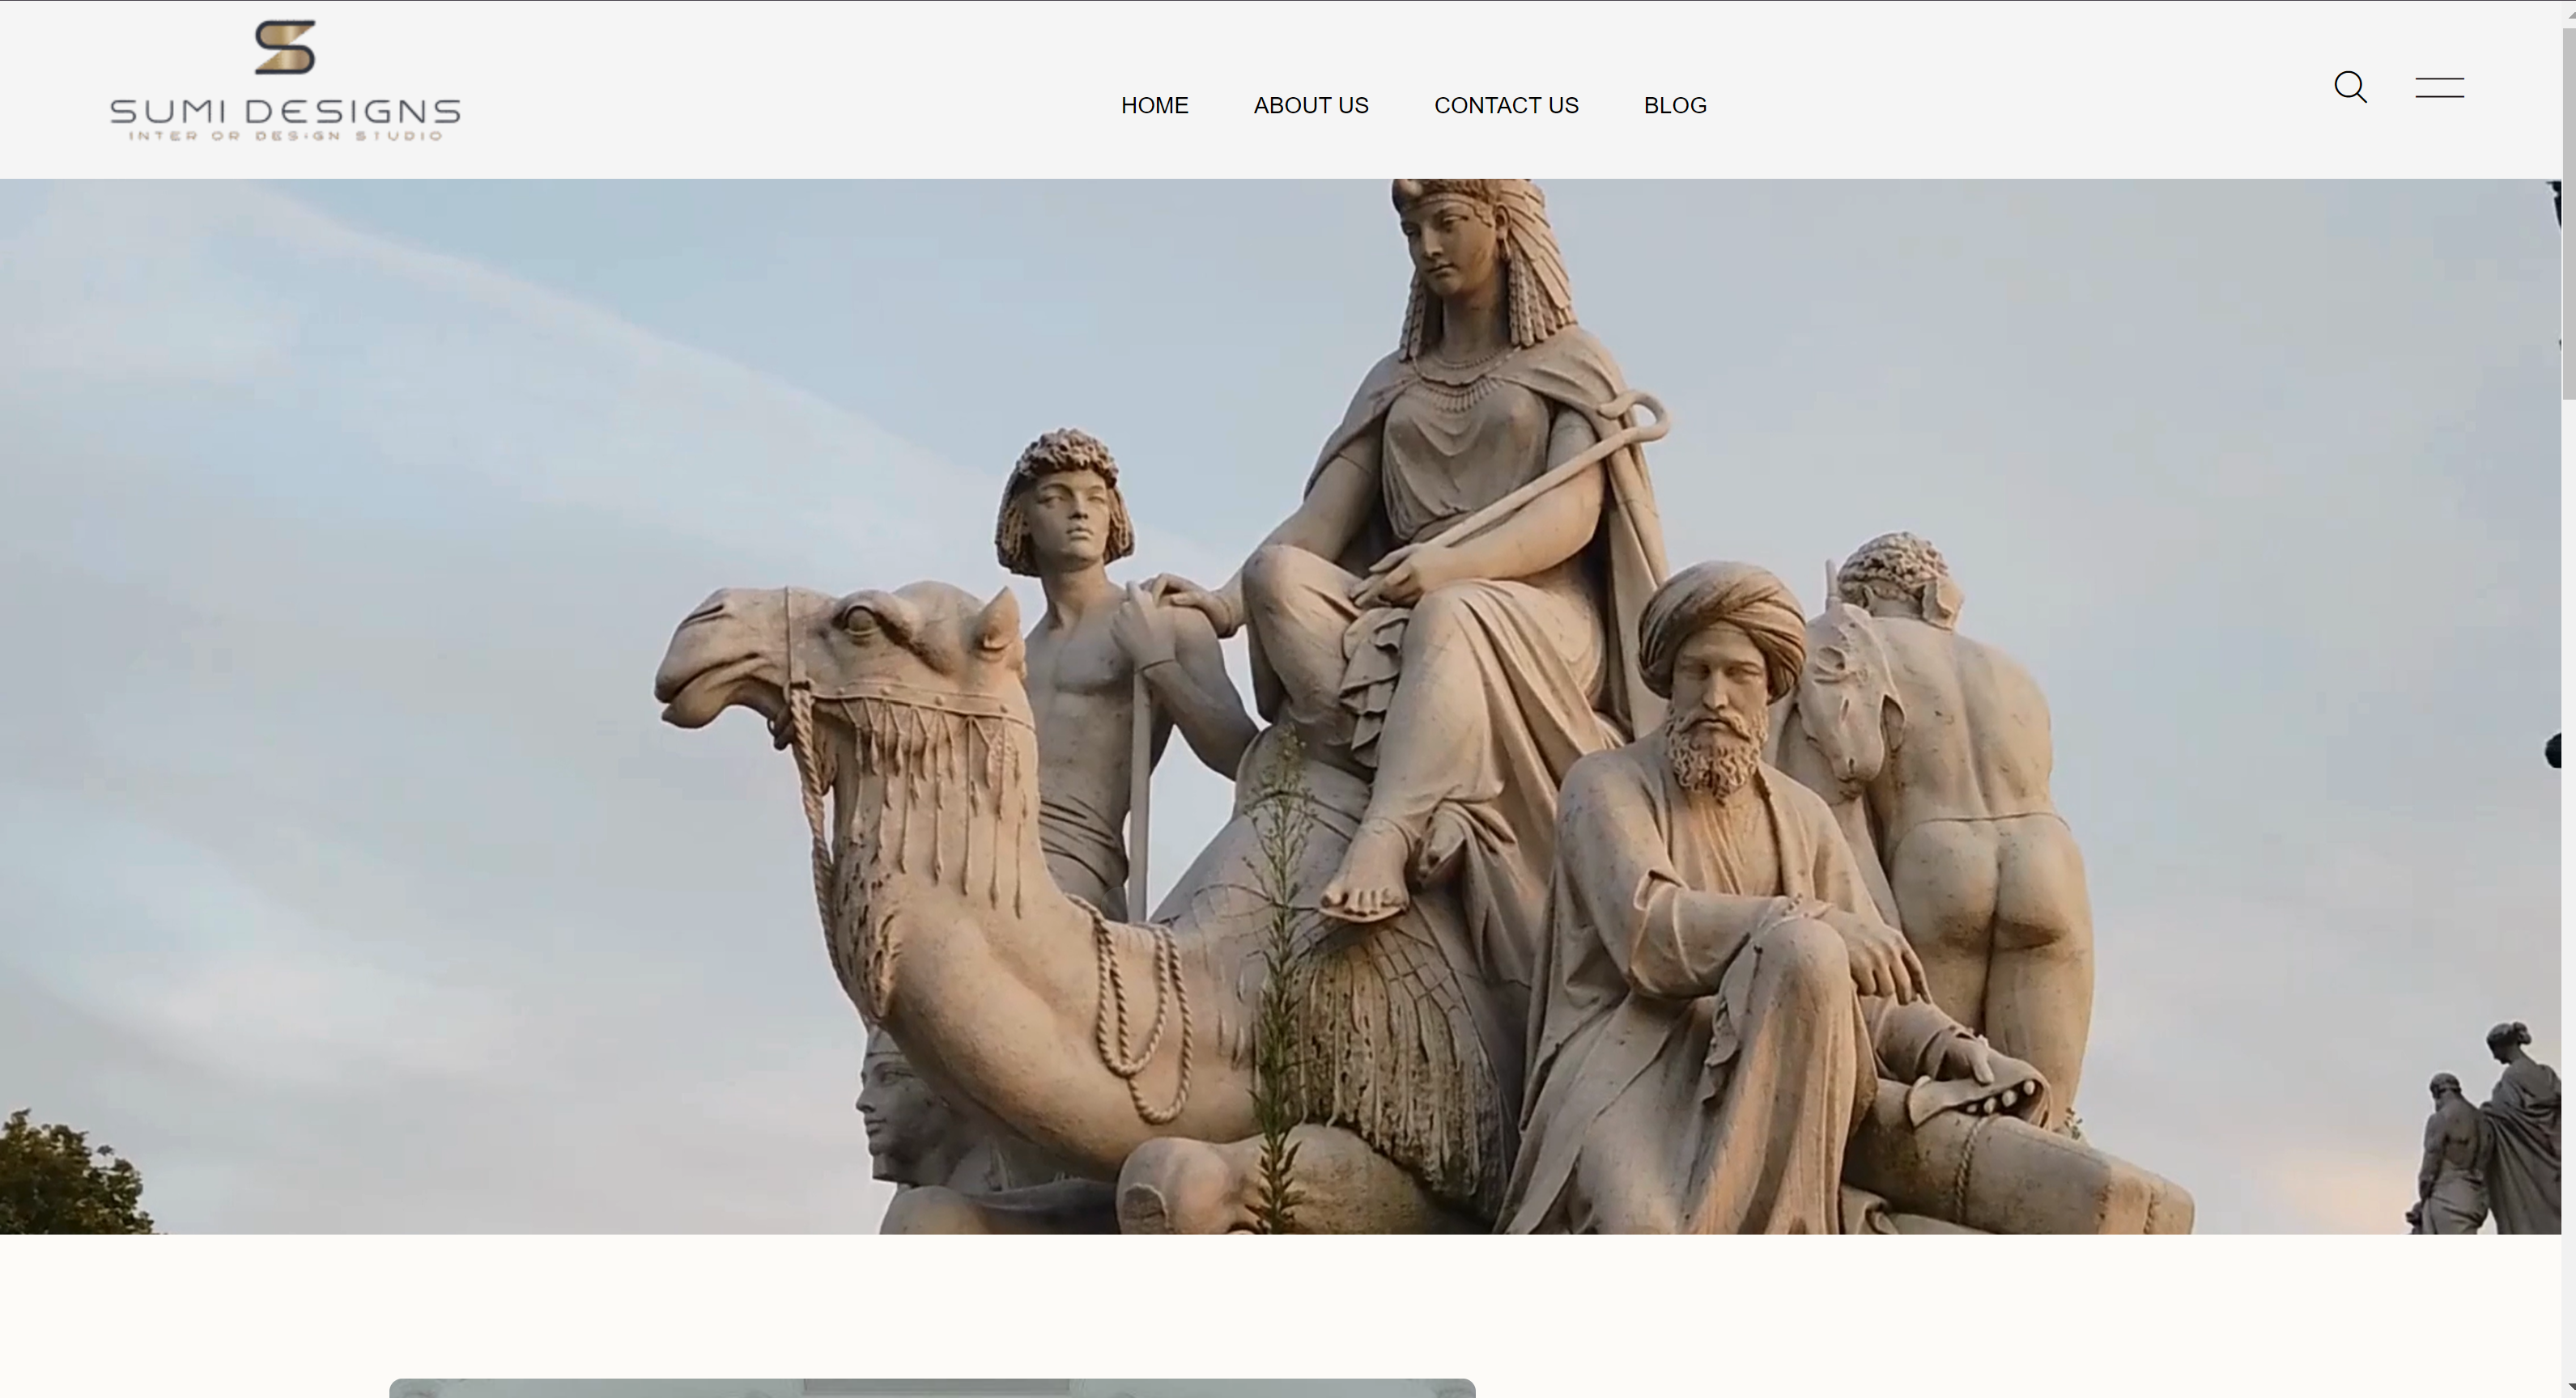Open the site search magnifier icon

[2350, 87]
